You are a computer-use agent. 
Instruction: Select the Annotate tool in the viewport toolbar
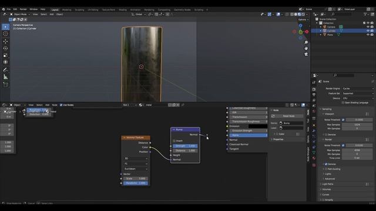tap(5, 70)
